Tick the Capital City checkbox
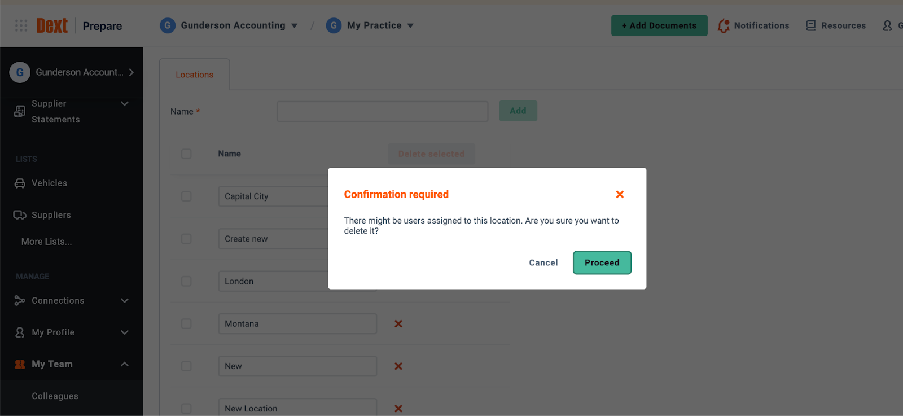This screenshot has width=903, height=416. pyautogui.click(x=186, y=196)
